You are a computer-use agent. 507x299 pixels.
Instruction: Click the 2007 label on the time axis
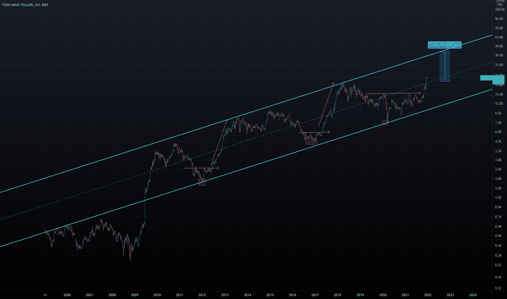pyautogui.click(x=89, y=295)
